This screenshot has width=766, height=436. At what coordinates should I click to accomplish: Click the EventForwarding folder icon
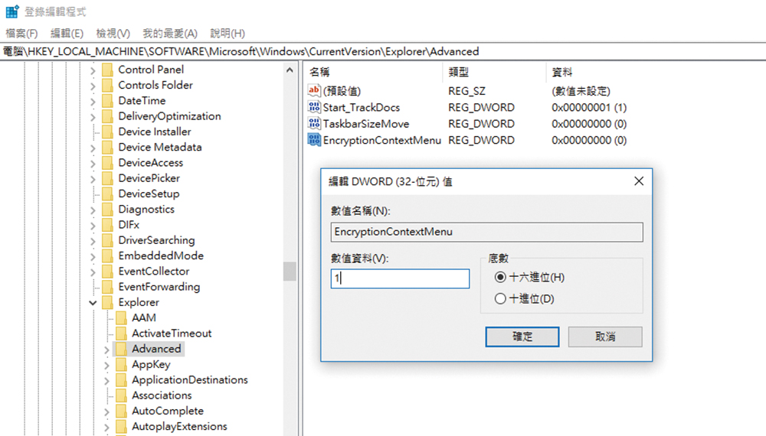[107, 288]
